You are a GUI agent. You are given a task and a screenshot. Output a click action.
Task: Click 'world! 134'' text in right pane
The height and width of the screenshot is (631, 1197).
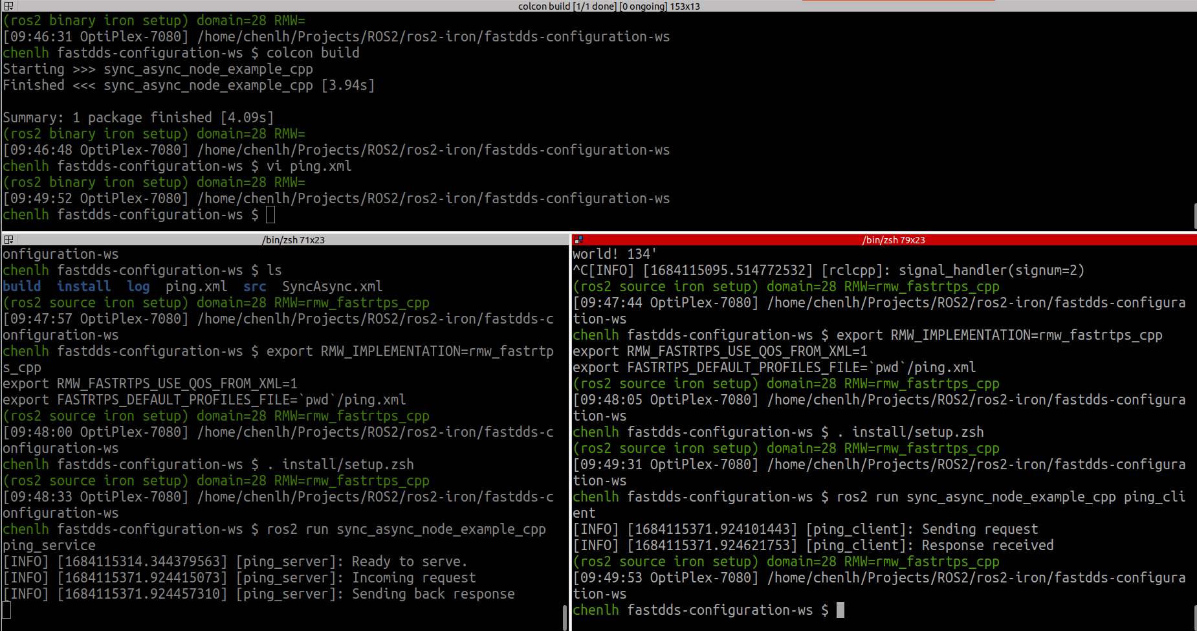click(615, 254)
